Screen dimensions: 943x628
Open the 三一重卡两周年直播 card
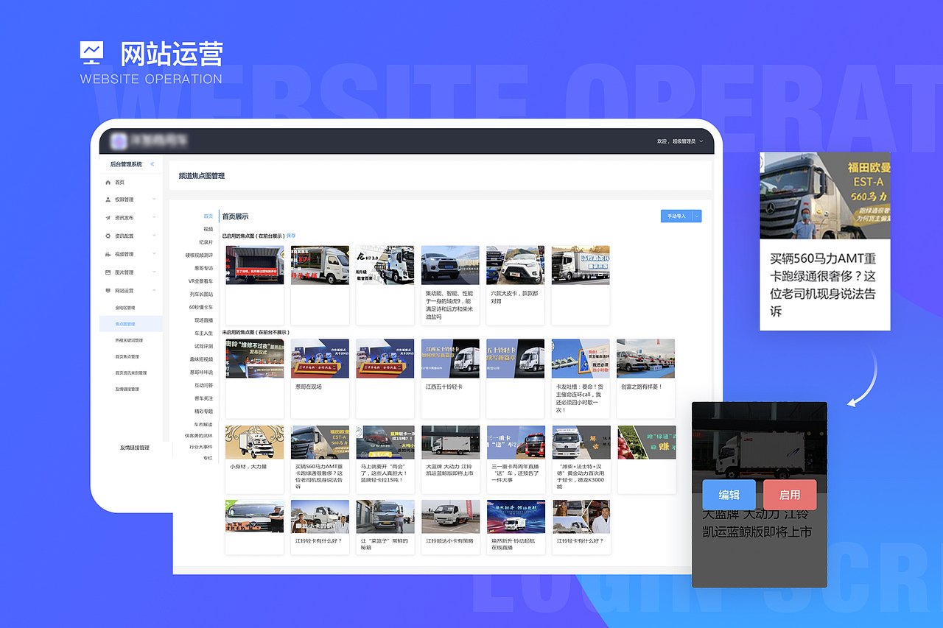(515, 459)
